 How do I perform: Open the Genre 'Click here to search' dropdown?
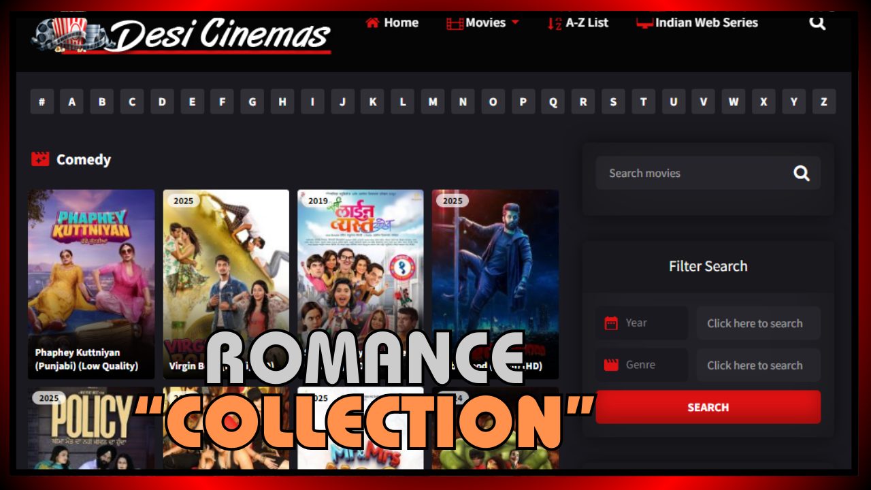pos(757,365)
